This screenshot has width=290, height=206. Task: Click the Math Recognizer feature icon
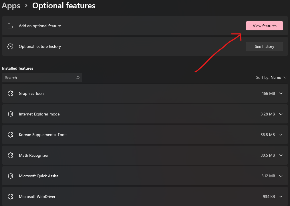point(10,155)
